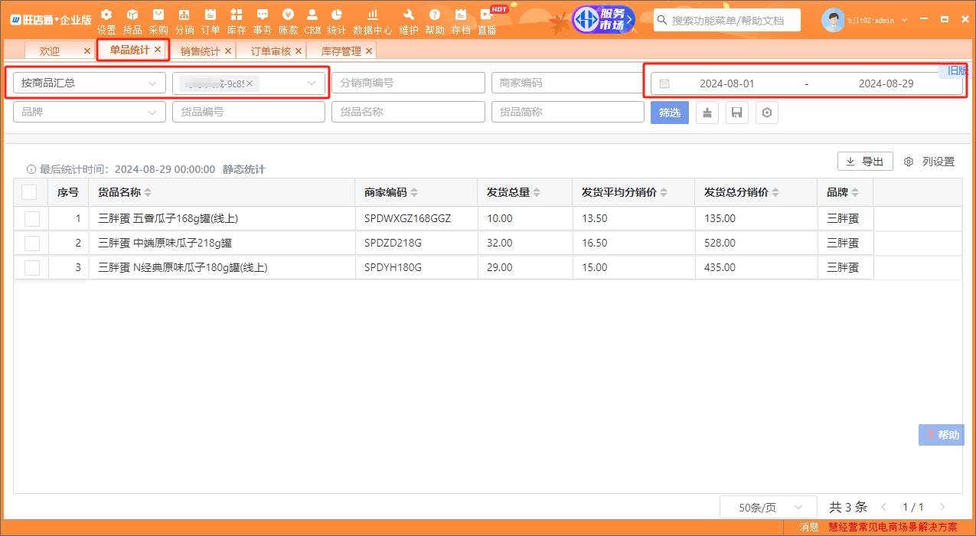Check the row 3 product checkbox
976x536 pixels.
(x=32, y=268)
